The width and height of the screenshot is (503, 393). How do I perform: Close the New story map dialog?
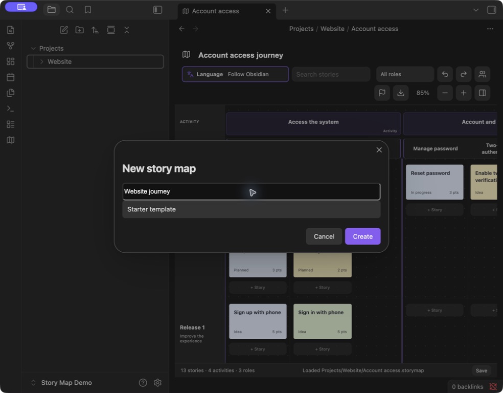[379, 150]
